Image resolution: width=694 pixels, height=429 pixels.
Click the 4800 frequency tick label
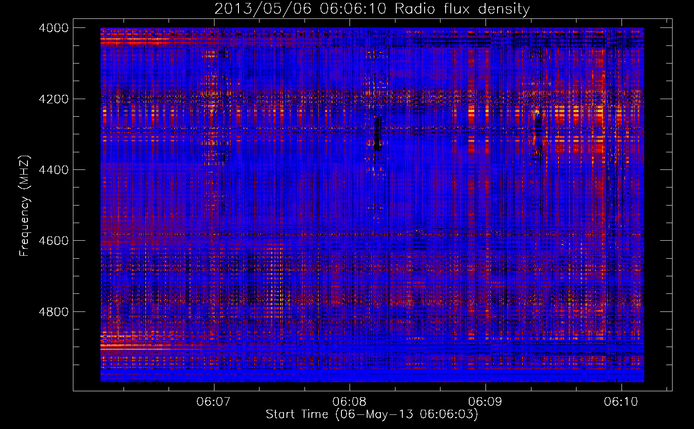pos(54,311)
